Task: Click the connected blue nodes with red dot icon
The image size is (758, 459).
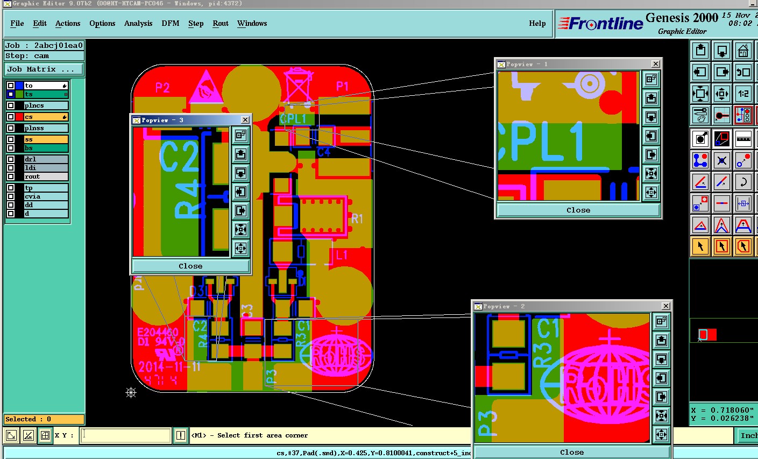Action: 700,160
